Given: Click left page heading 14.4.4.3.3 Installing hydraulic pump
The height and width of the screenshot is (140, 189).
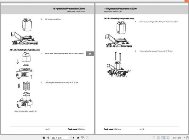Looking at the screenshot, I should (x=25, y=50).
